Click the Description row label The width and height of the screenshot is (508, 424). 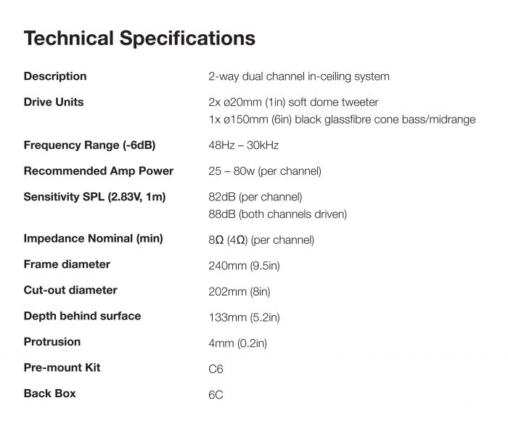click(x=55, y=76)
